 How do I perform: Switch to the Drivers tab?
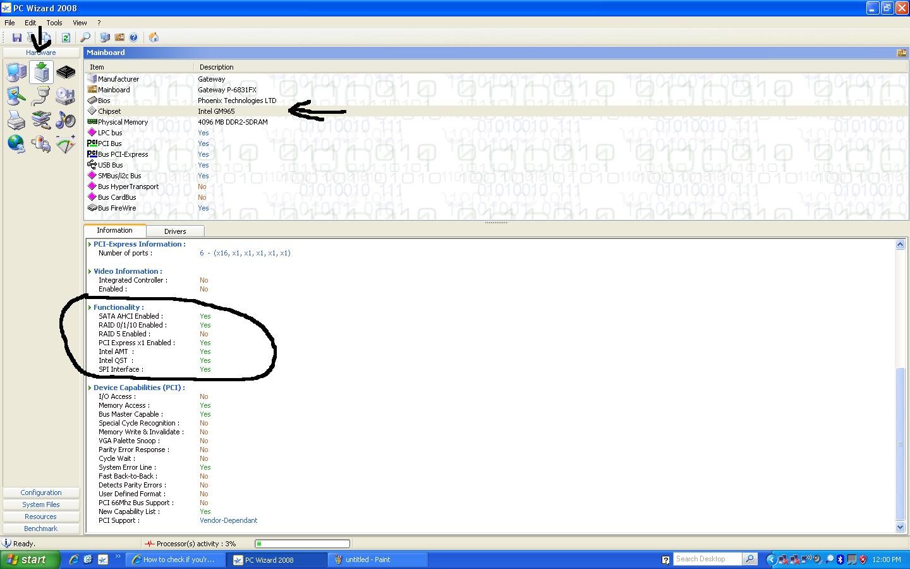tap(175, 231)
